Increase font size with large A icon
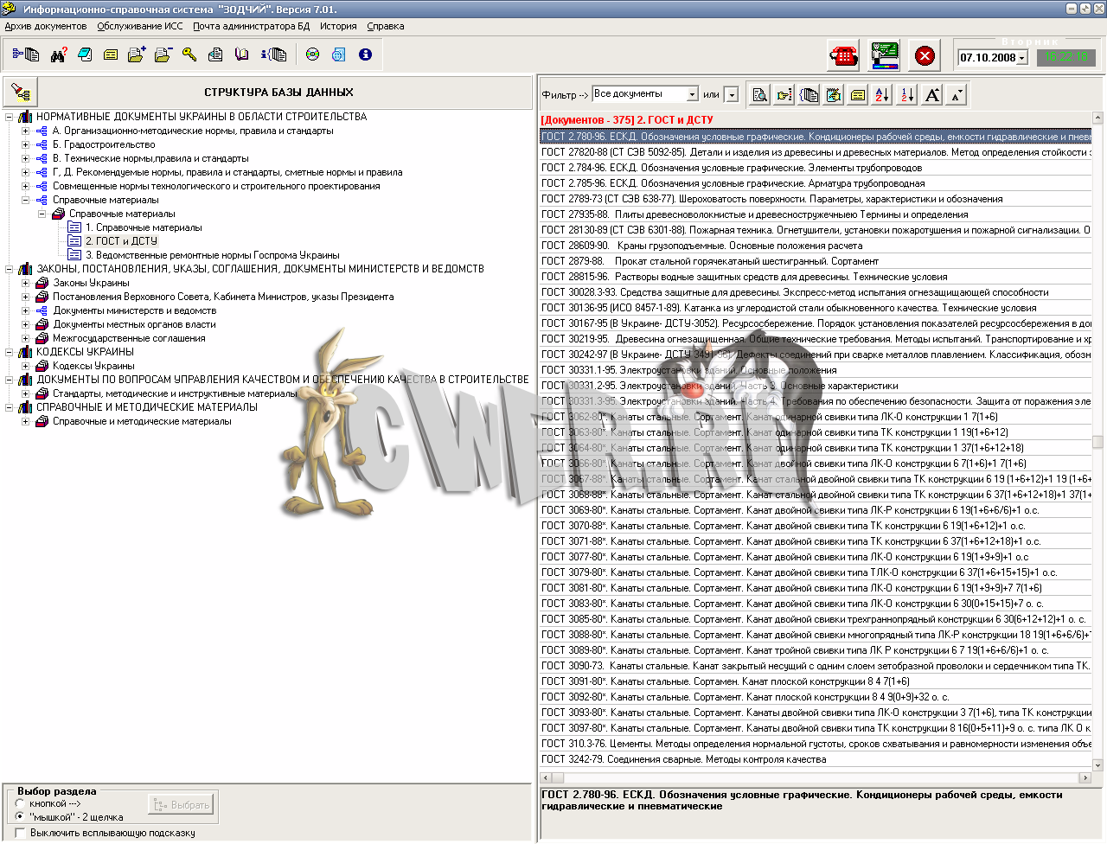 (x=931, y=95)
